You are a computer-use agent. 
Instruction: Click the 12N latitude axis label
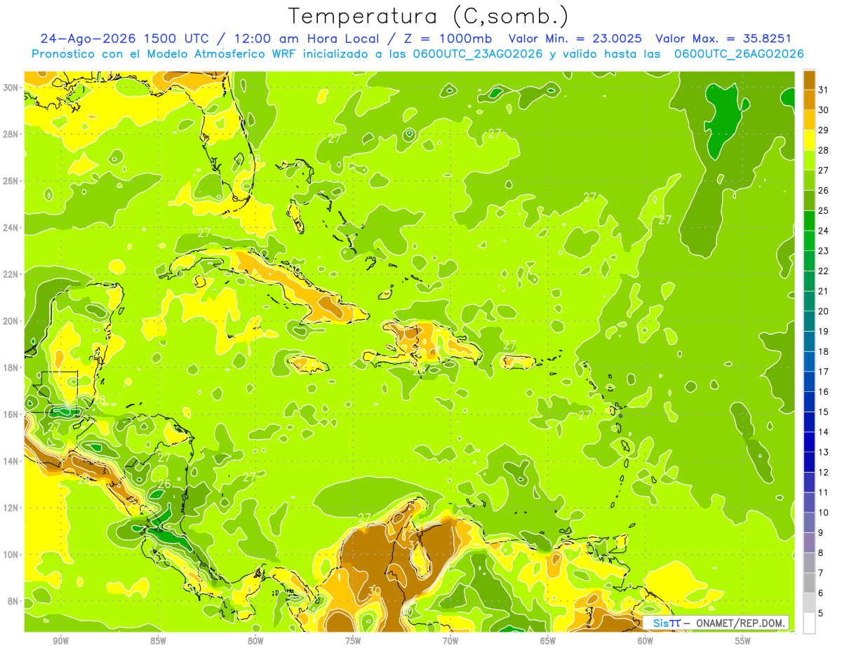[10, 508]
